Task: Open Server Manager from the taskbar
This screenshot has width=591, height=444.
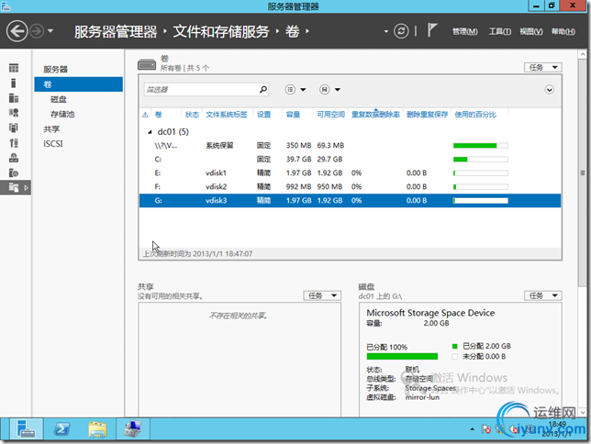Action: tap(26, 429)
